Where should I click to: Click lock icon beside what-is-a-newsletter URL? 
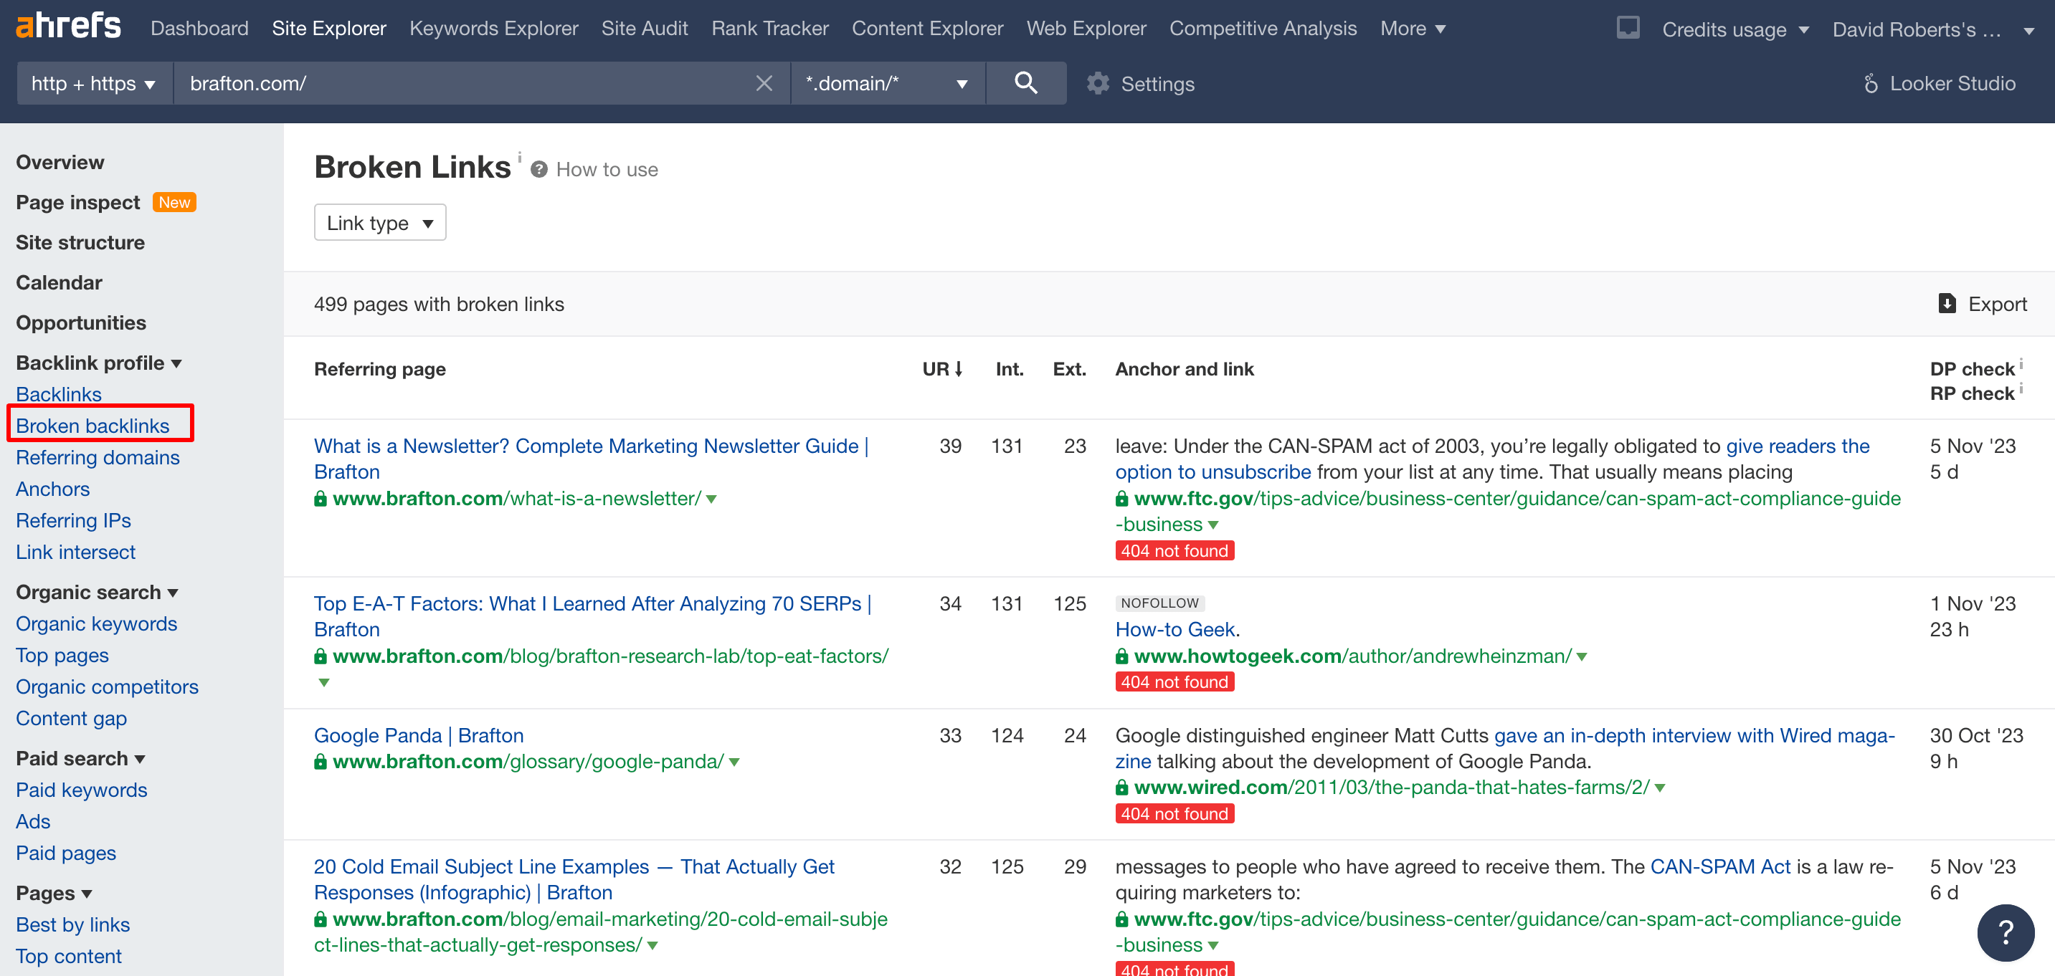[x=321, y=498]
